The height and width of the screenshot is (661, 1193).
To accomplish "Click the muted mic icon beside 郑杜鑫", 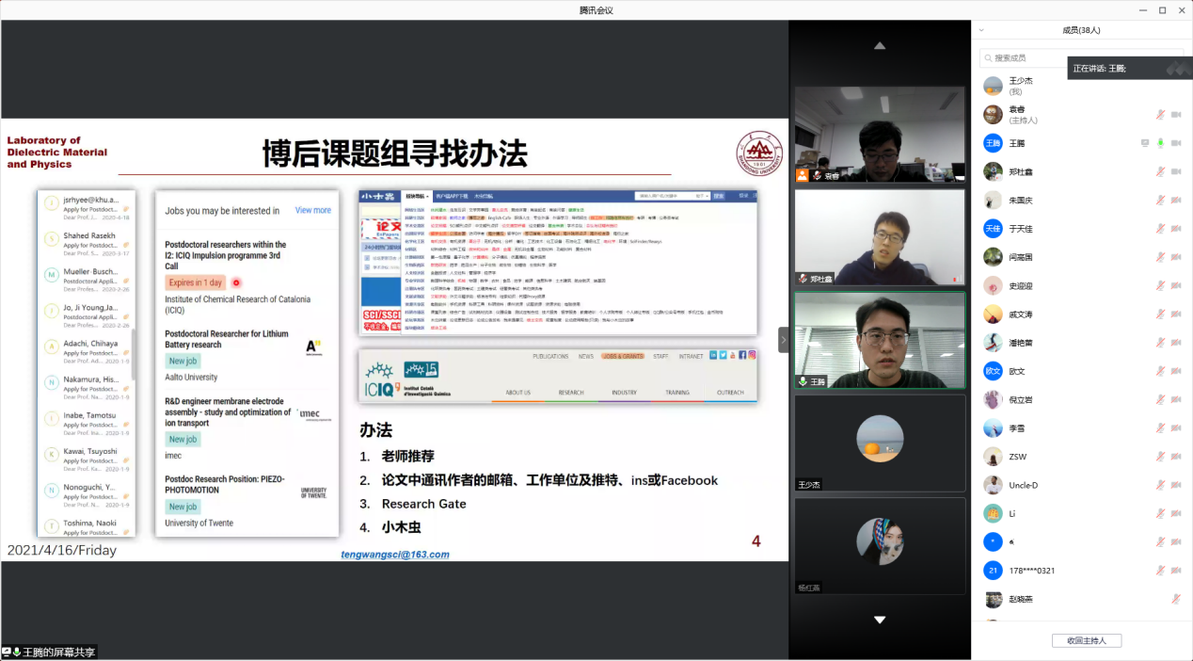I will tap(1160, 171).
